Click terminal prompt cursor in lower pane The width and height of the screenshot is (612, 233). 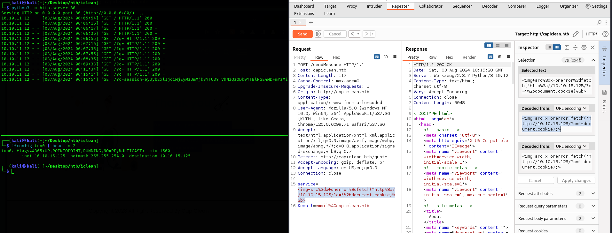13,171
